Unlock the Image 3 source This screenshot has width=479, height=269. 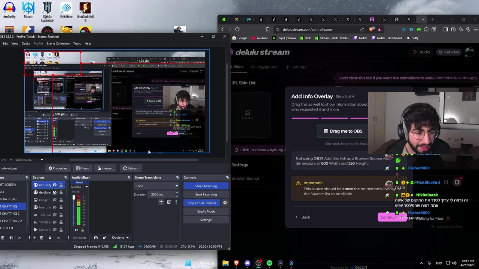(x=61, y=200)
